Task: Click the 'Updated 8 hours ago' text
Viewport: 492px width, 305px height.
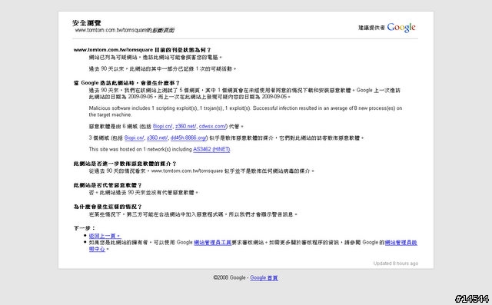Action: tap(396, 264)
